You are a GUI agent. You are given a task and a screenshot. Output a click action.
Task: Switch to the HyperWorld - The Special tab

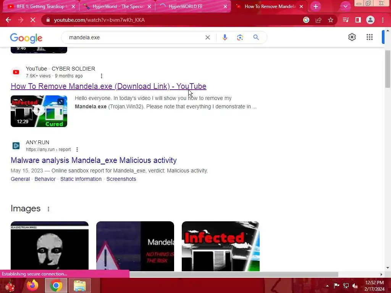[117, 6]
